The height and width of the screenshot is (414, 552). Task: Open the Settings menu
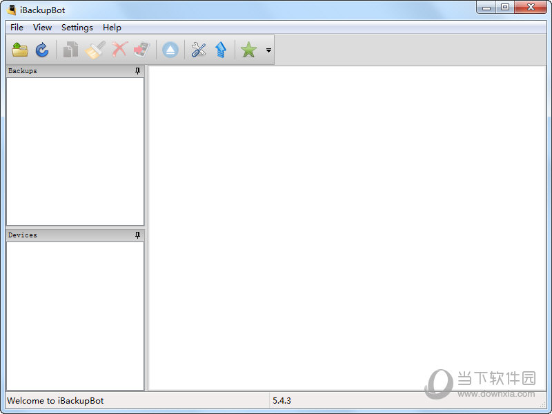pyautogui.click(x=77, y=28)
